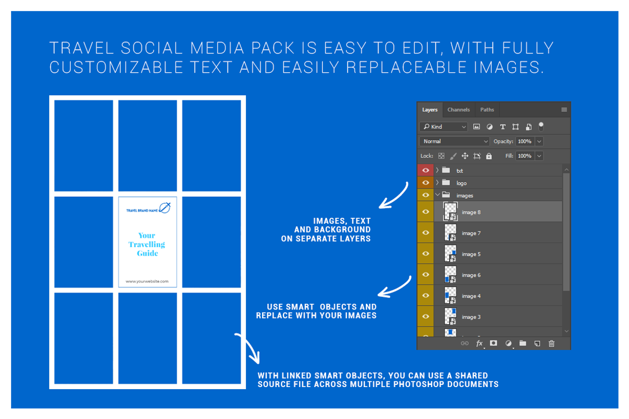Click the layers scrollbar down arrow

pyautogui.click(x=566, y=331)
